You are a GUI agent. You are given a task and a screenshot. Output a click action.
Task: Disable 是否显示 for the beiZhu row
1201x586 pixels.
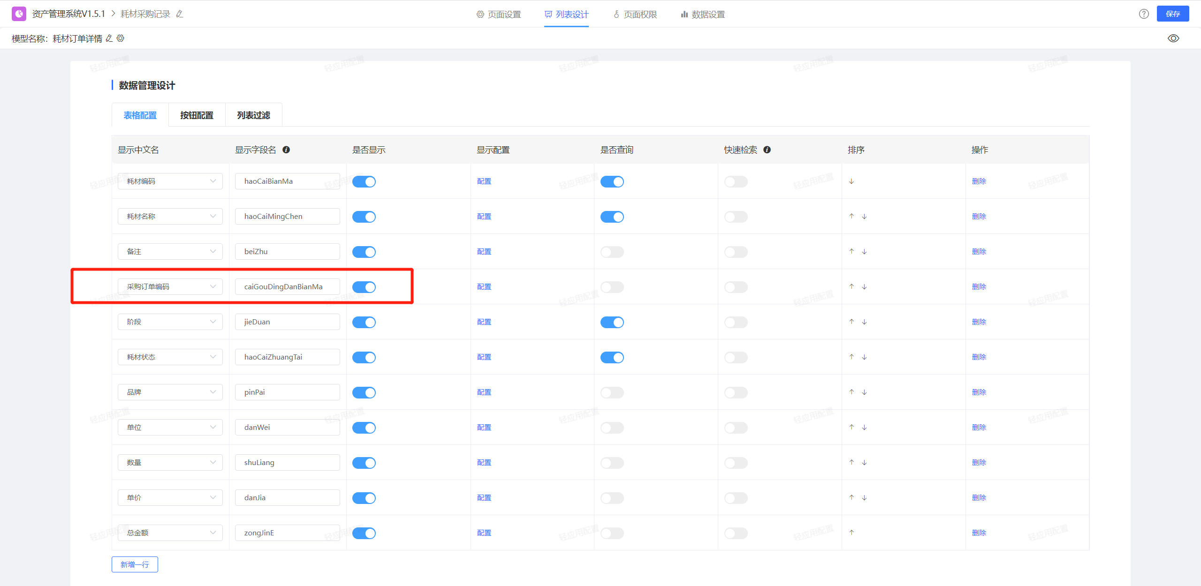364,251
